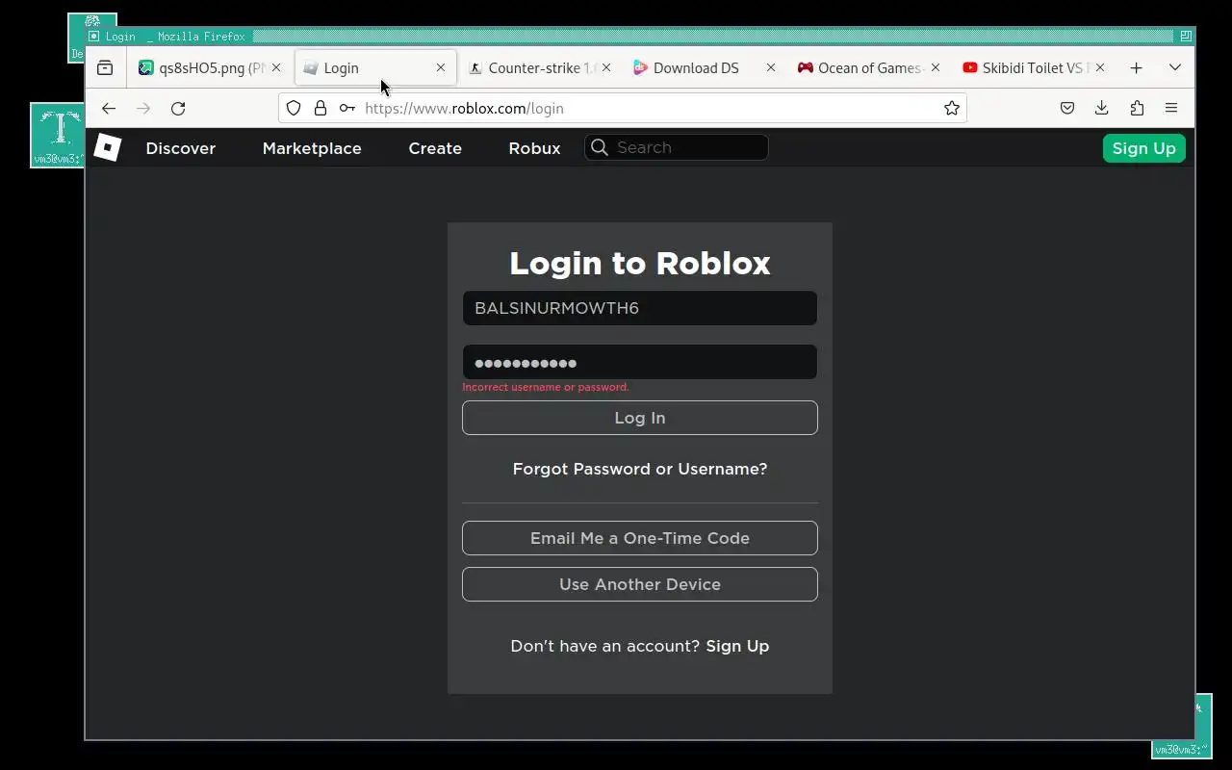Focus the username field BALSINURMOWTH6
This screenshot has height=770, width=1232.
(x=640, y=308)
